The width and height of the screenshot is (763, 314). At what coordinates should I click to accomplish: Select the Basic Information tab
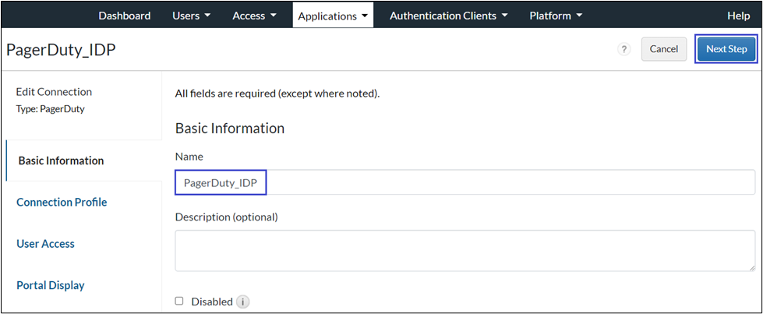point(61,161)
